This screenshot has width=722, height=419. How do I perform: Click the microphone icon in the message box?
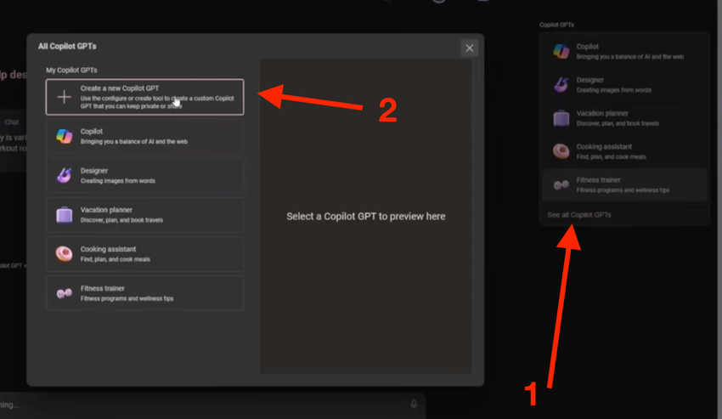(x=414, y=405)
